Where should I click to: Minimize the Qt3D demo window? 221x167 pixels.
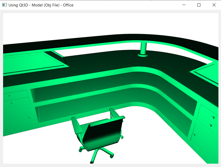pos(184,5)
